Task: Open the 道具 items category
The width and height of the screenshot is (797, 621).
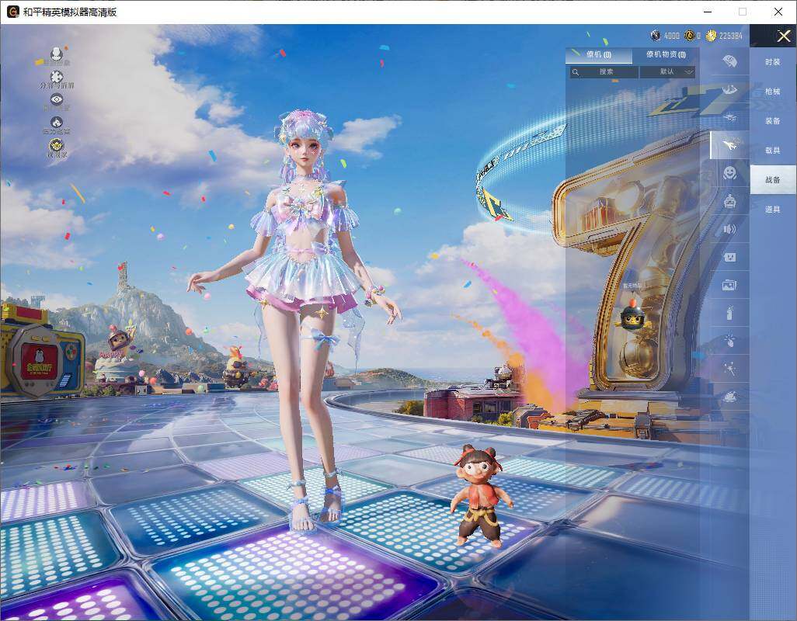Action: pos(773,210)
